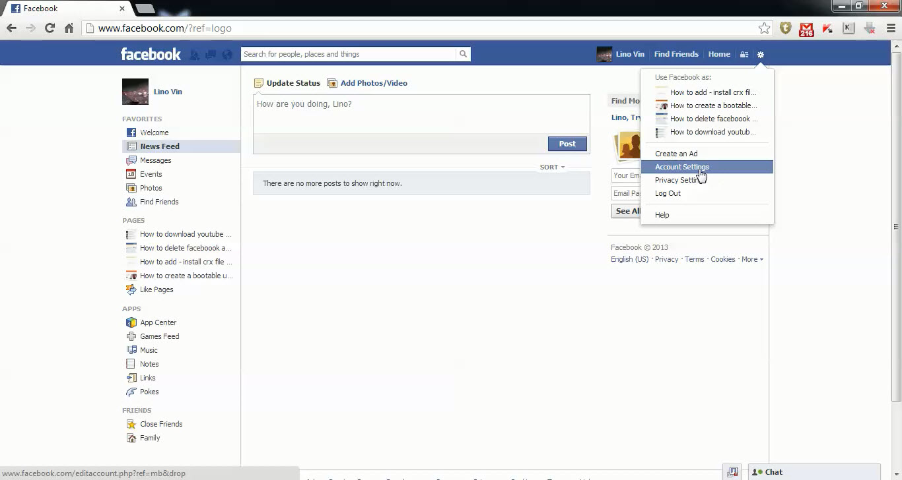Use Facebook as How to delete facebook page
This screenshot has width=902, height=480.
point(707,119)
